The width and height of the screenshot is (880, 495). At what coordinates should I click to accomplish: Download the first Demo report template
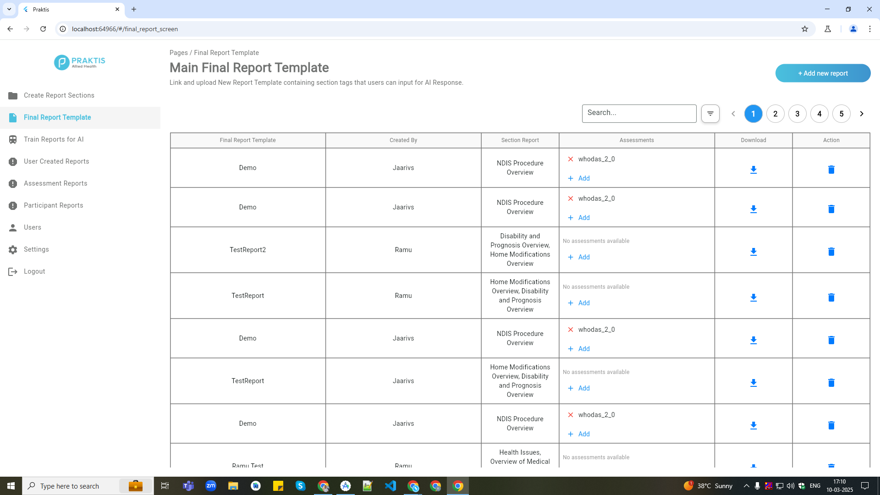[x=753, y=170]
